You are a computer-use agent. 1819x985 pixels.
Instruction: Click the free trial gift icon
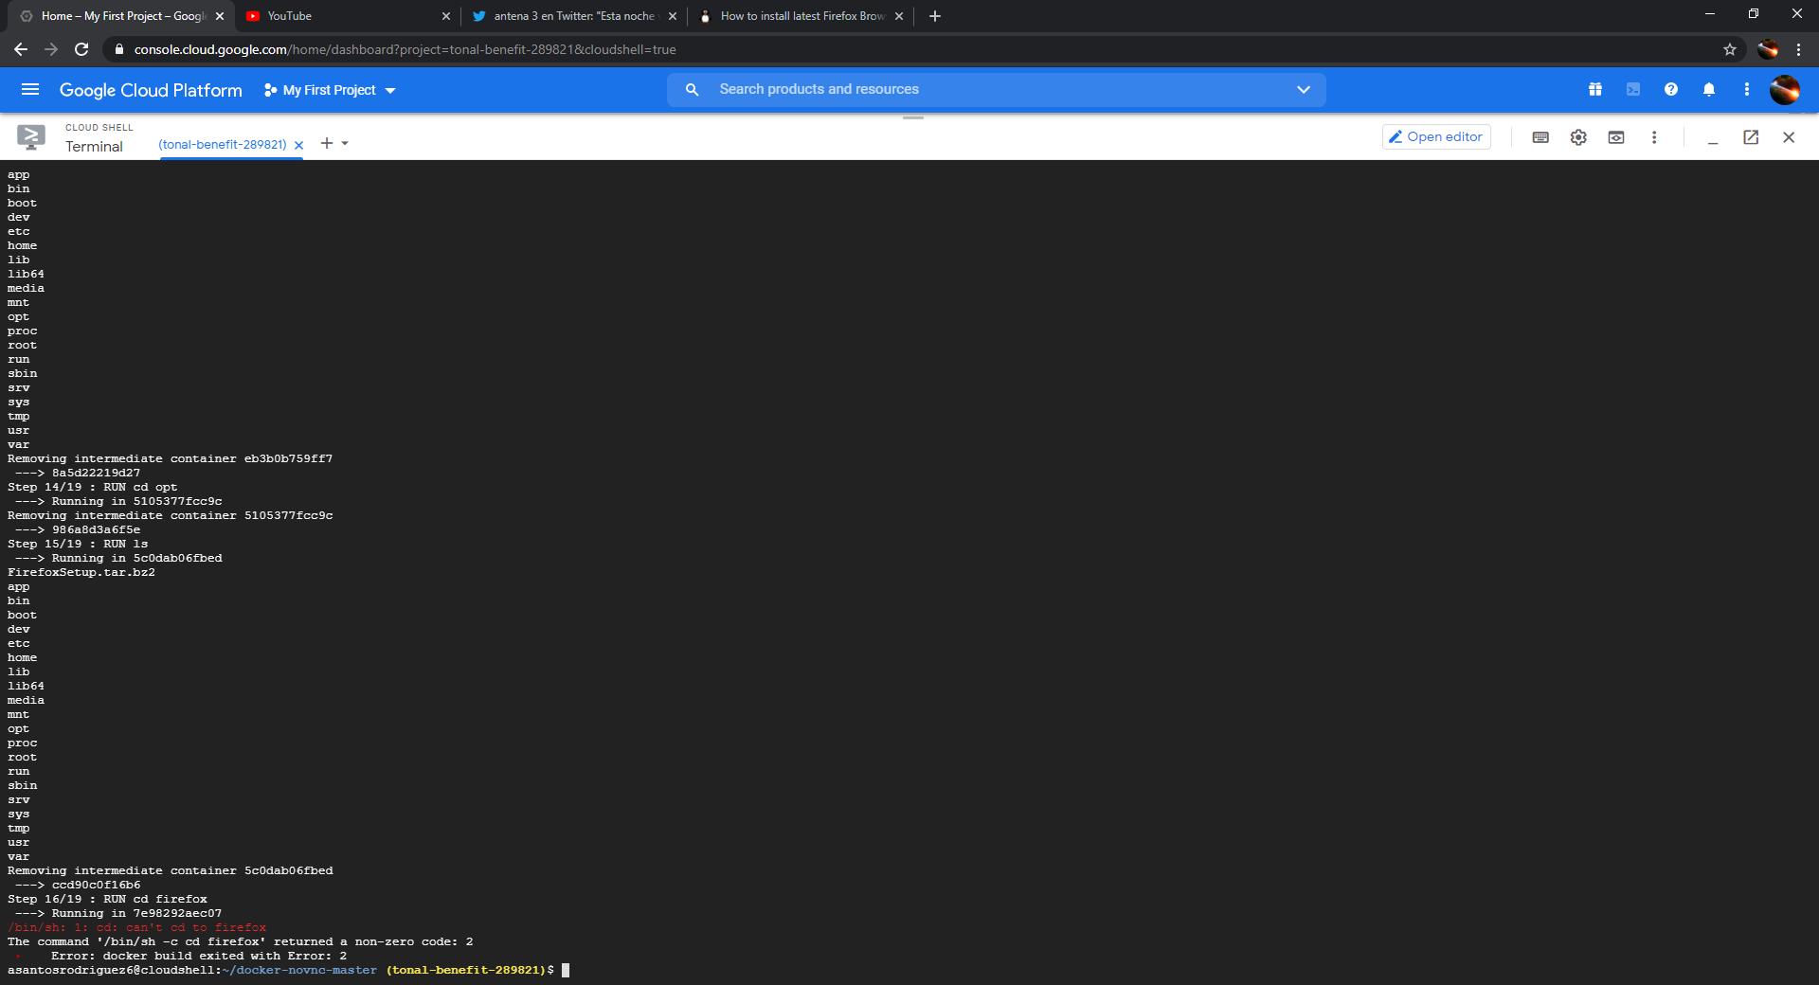pos(1595,89)
